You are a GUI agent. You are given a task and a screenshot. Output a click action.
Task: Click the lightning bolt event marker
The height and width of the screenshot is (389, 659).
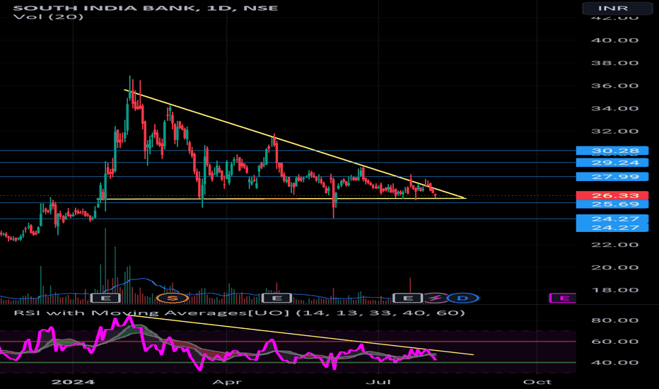tap(436, 298)
